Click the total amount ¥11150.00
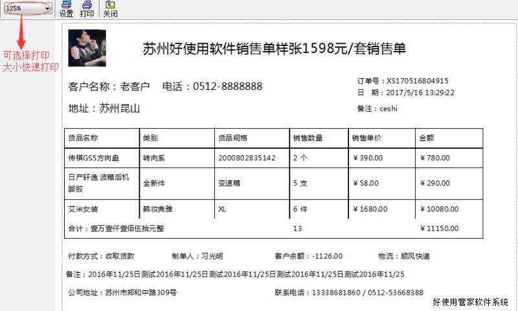 [440, 228]
